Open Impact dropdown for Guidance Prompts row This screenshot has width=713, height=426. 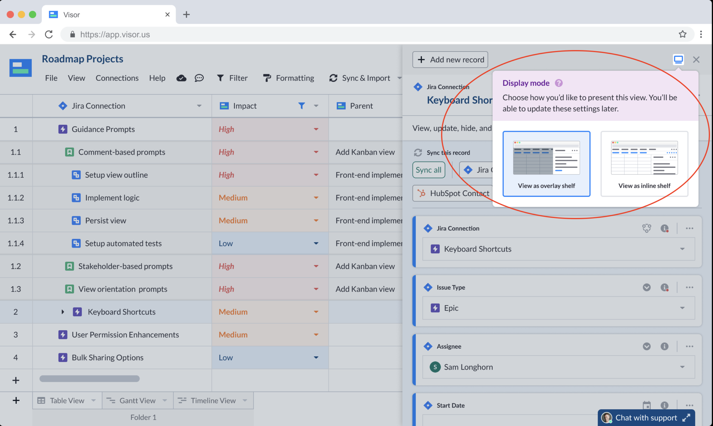pos(316,129)
